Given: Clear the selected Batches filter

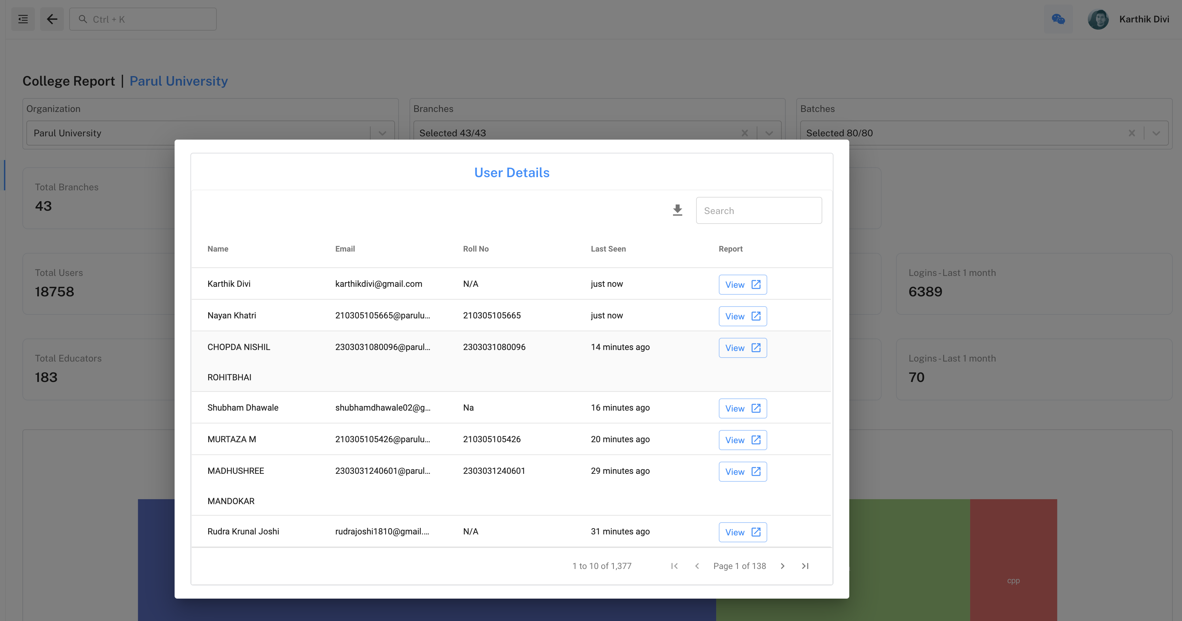Looking at the screenshot, I should pyautogui.click(x=1132, y=133).
